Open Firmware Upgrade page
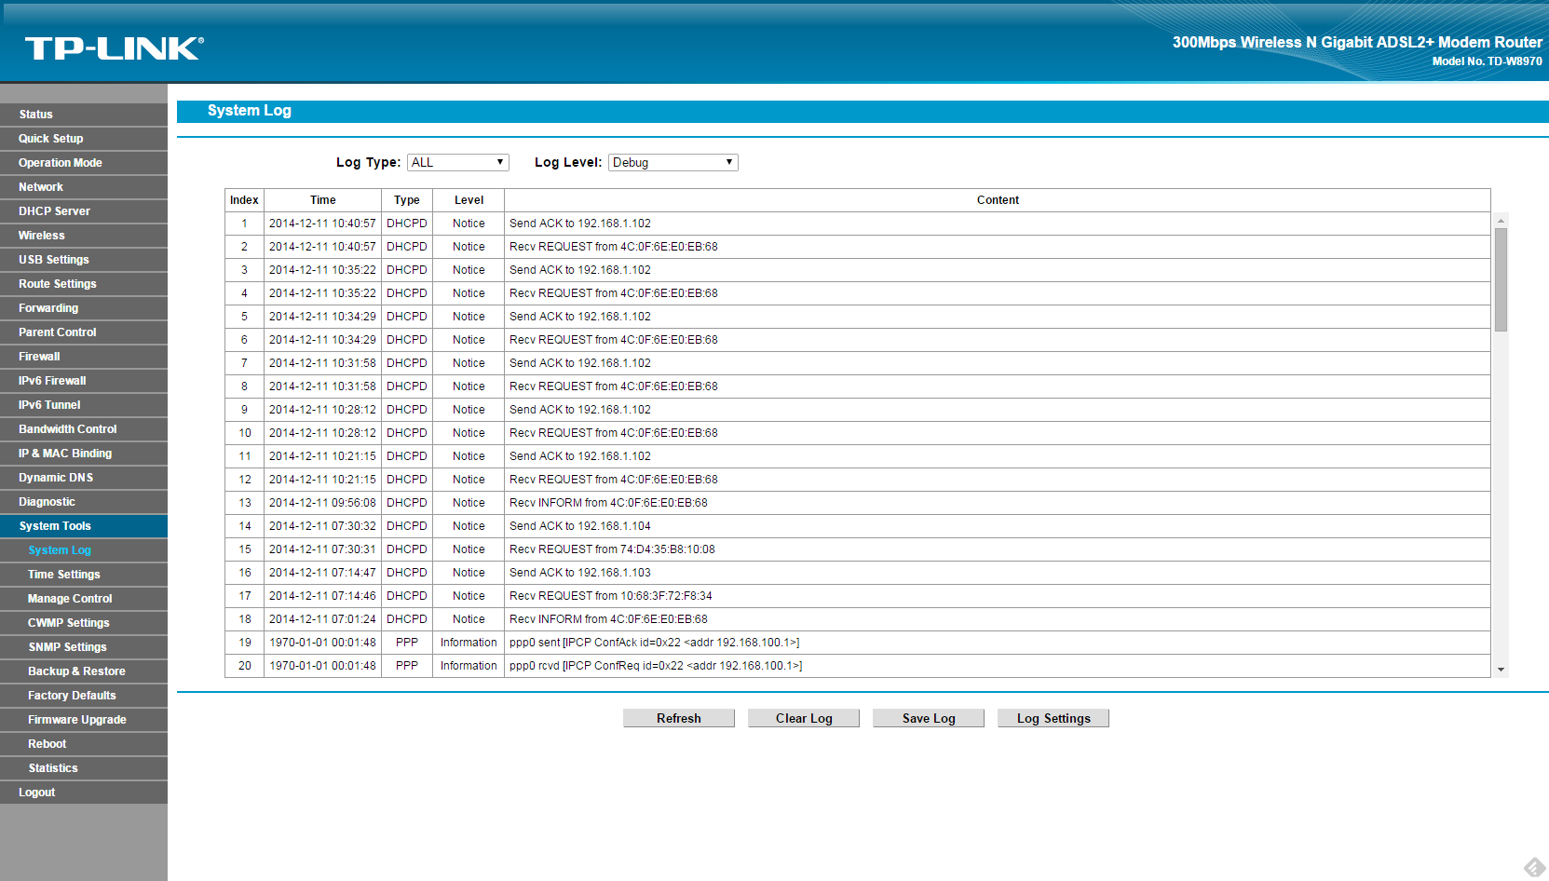 (84, 720)
